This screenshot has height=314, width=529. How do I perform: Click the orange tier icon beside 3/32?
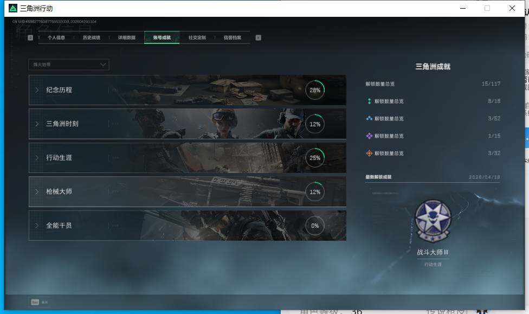click(369, 153)
